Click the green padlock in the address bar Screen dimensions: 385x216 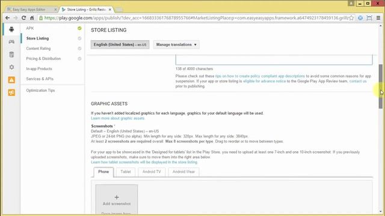coord(41,18)
